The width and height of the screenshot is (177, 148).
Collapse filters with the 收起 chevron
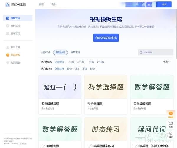pyautogui.click(x=169, y=62)
